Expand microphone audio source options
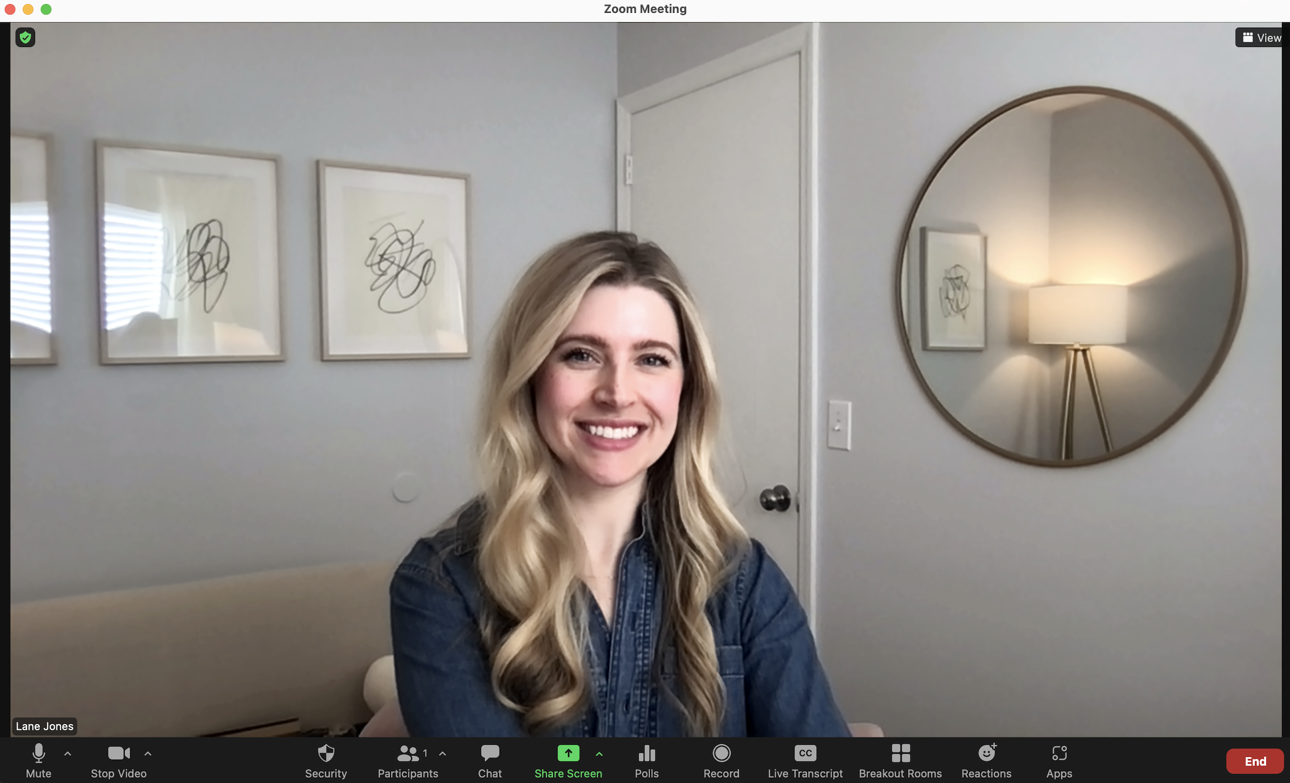 [x=66, y=754]
